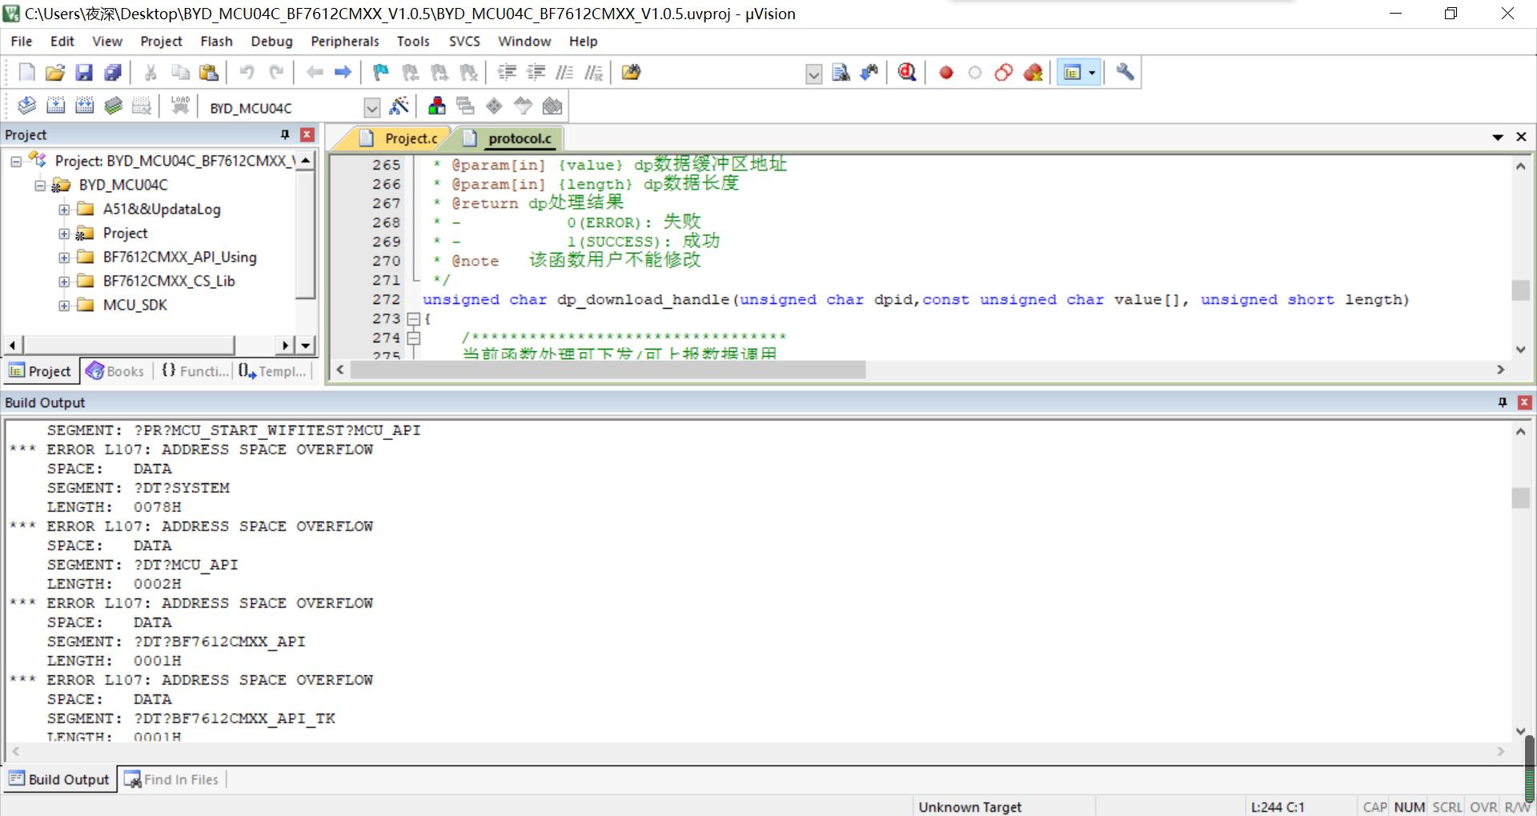The height and width of the screenshot is (816, 1537).
Task: Expand the Project group folder
Action: click(x=64, y=234)
